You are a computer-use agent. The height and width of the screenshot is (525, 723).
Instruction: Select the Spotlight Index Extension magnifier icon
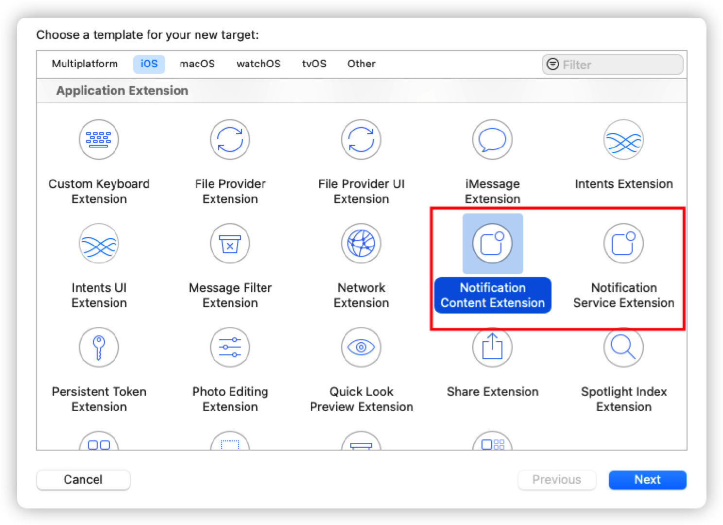click(x=623, y=347)
